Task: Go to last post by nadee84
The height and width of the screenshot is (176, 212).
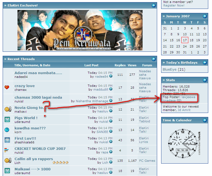Action: [111, 76]
